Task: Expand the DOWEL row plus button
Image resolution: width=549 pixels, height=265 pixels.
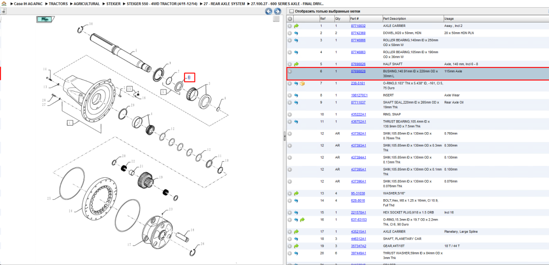Action: coord(290,33)
